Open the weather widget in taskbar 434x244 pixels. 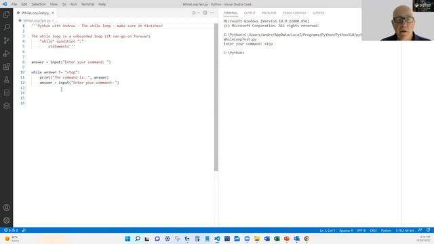(12, 239)
